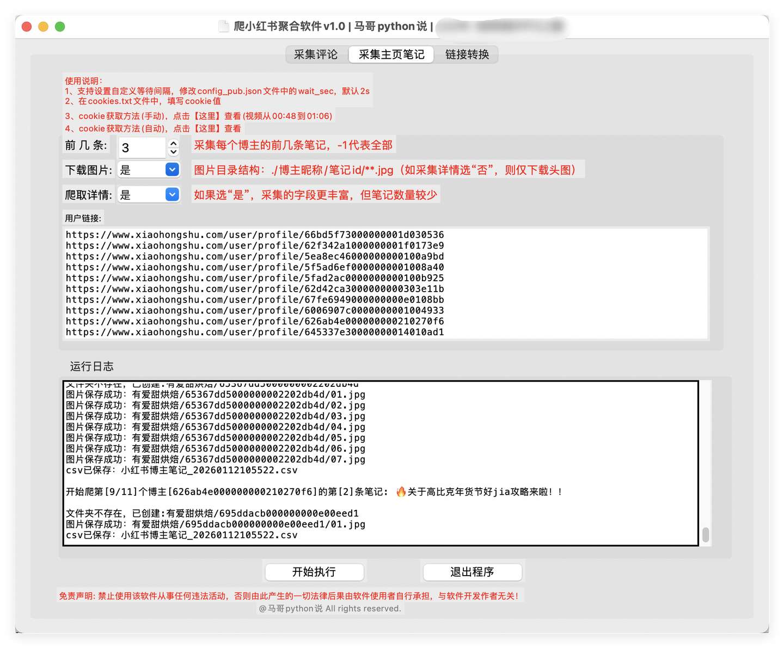Switch to the 采集评论 tab
The height and width of the screenshot is (648, 784).
click(x=316, y=54)
